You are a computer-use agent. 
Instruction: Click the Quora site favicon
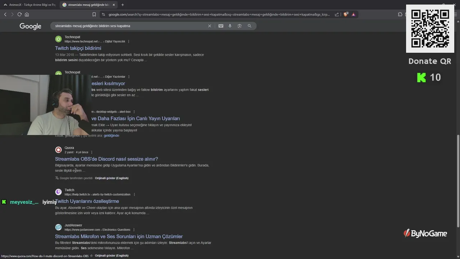pos(59,150)
